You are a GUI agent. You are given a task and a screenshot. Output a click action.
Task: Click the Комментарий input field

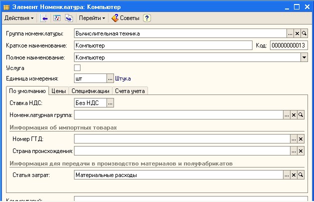(191, 199)
